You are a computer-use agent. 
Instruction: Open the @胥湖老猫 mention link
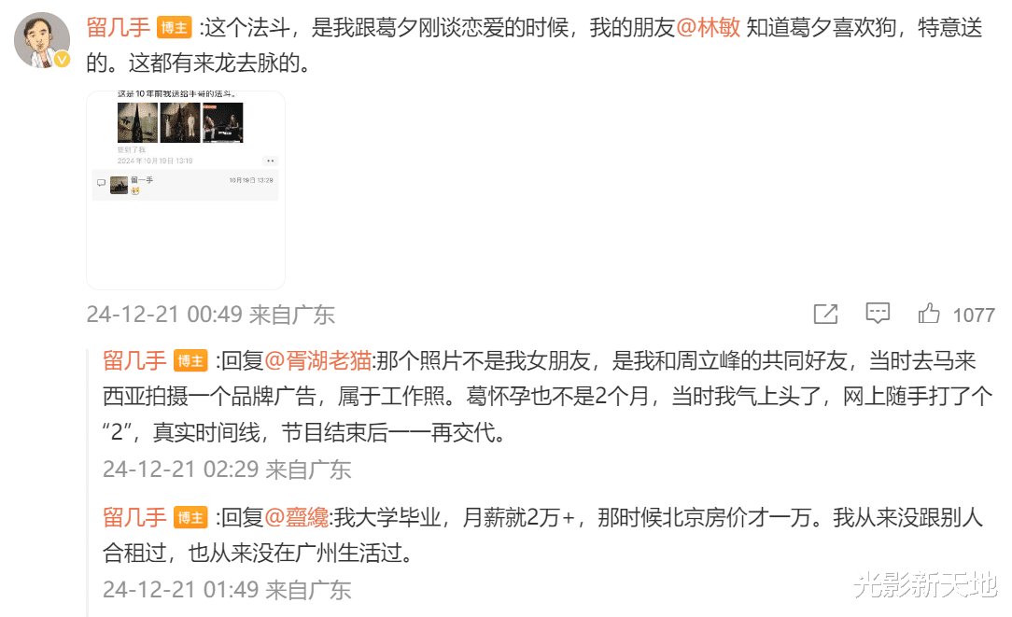pos(317,361)
